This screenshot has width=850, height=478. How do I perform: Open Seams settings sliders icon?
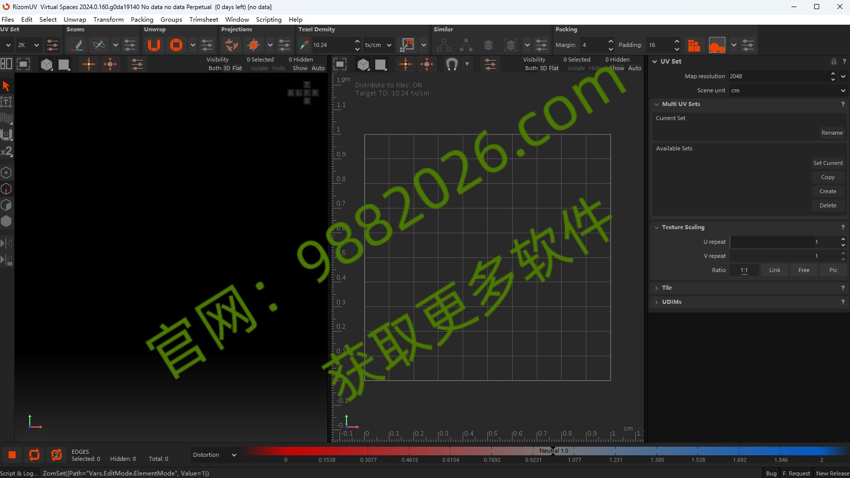pyautogui.click(x=130, y=45)
